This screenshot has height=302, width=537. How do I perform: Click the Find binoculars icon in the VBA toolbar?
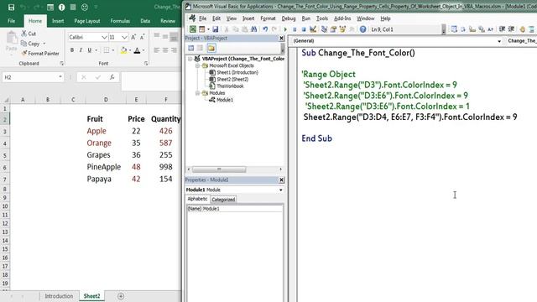(253, 29)
